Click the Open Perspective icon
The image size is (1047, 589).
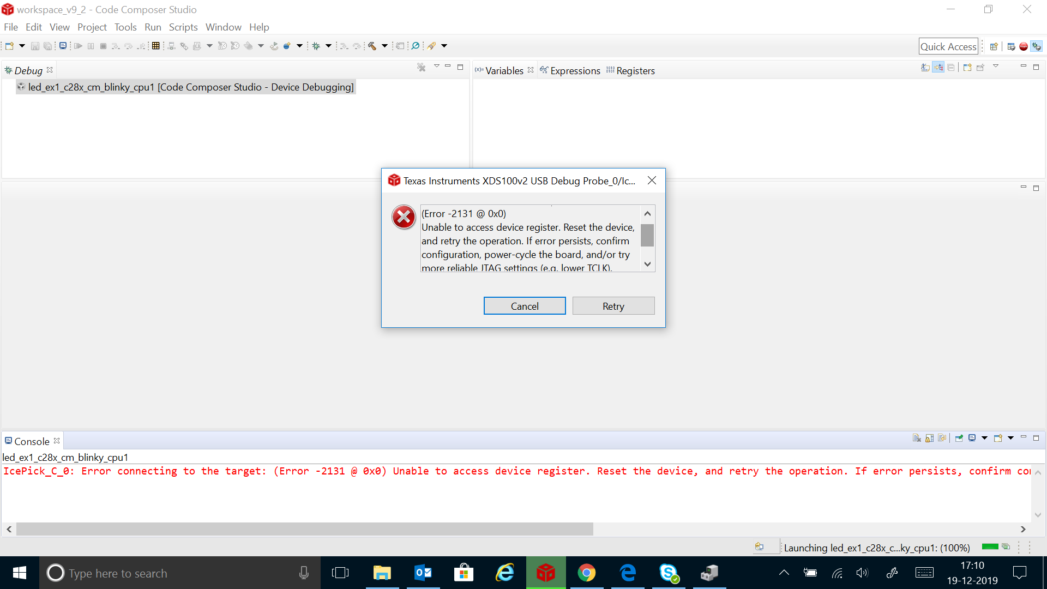click(x=994, y=46)
